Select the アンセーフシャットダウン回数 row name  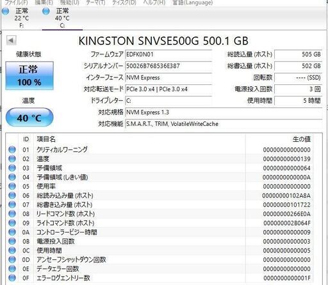(71, 259)
